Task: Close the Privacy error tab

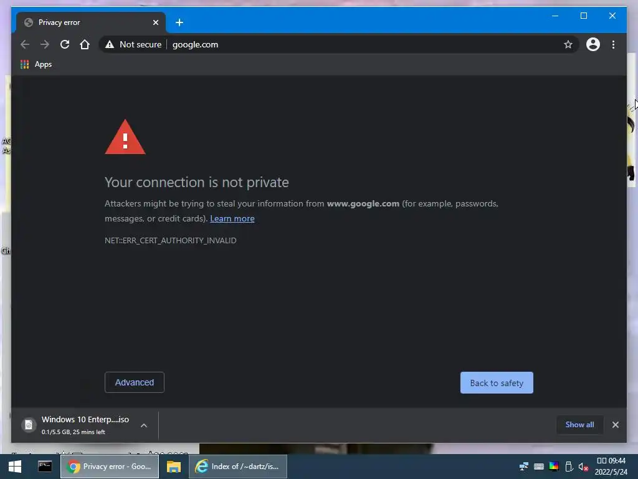Action: tap(155, 22)
